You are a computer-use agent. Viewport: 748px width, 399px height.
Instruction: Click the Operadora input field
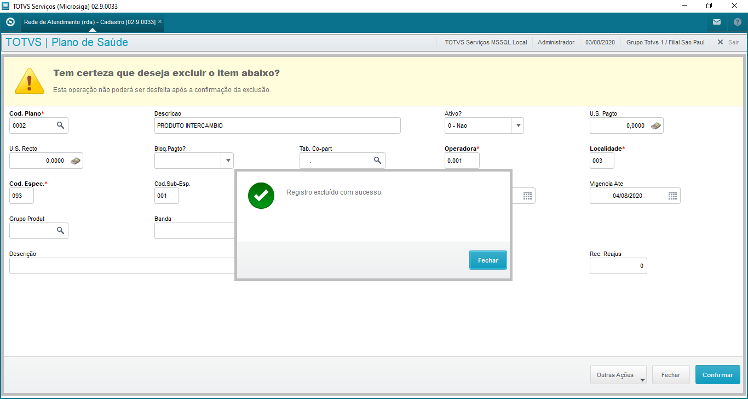tap(462, 161)
